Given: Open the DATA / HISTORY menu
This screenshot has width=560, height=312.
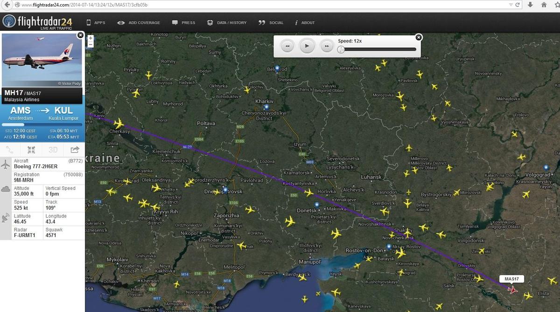Looking at the screenshot, I should coord(227,22).
